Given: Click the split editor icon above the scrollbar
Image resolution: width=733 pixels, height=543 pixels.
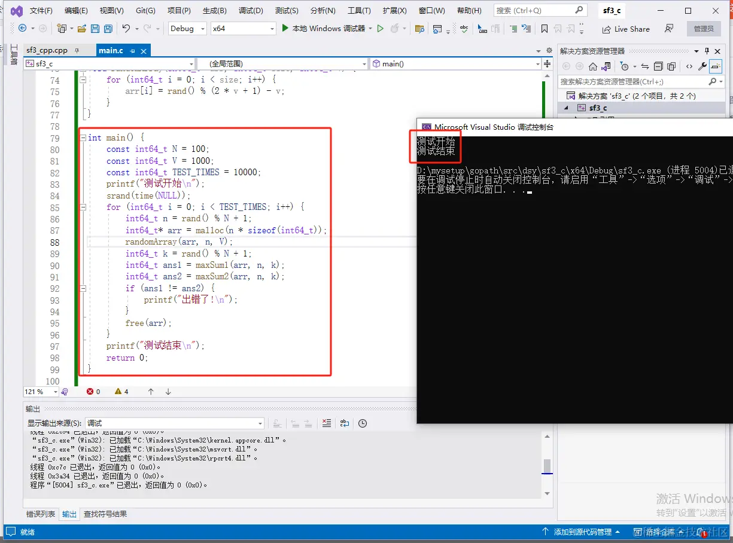Looking at the screenshot, I should pyautogui.click(x=548, y=63).
